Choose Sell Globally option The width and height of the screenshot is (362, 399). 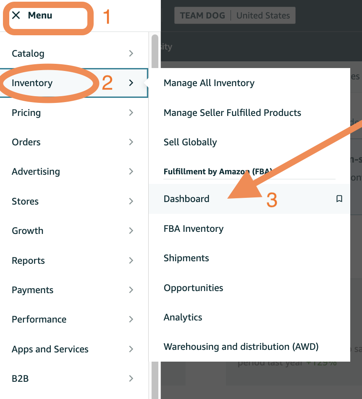[x=190, y=142]
